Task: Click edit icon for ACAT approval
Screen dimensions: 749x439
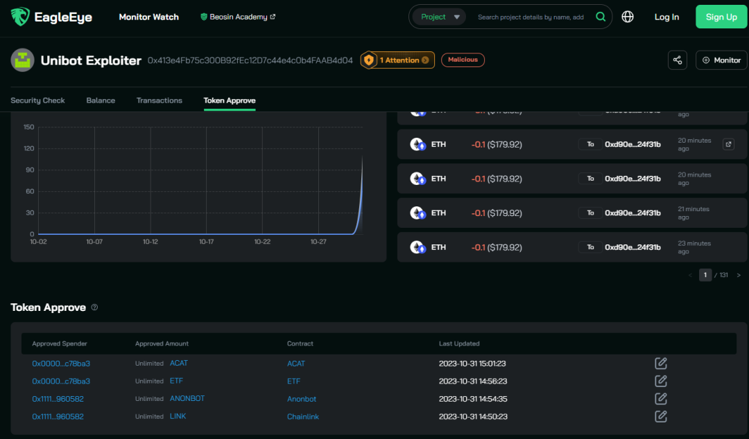Action: click(661, 364)
